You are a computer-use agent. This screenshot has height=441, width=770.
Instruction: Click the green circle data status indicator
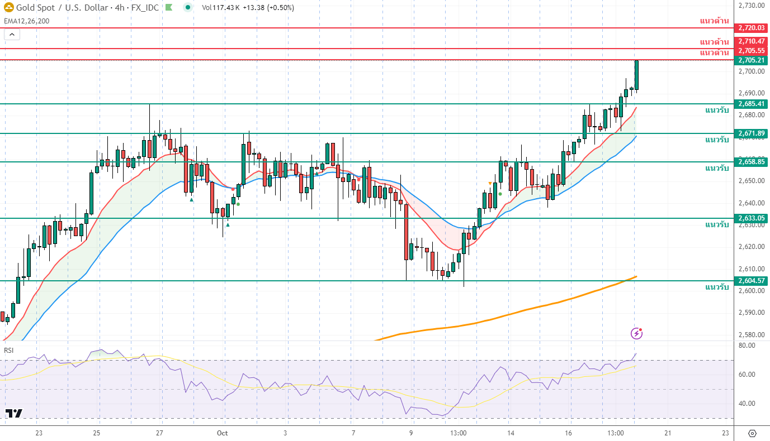[188, 8]
